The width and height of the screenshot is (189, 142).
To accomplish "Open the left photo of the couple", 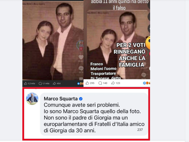I will [x=53, y=40].
